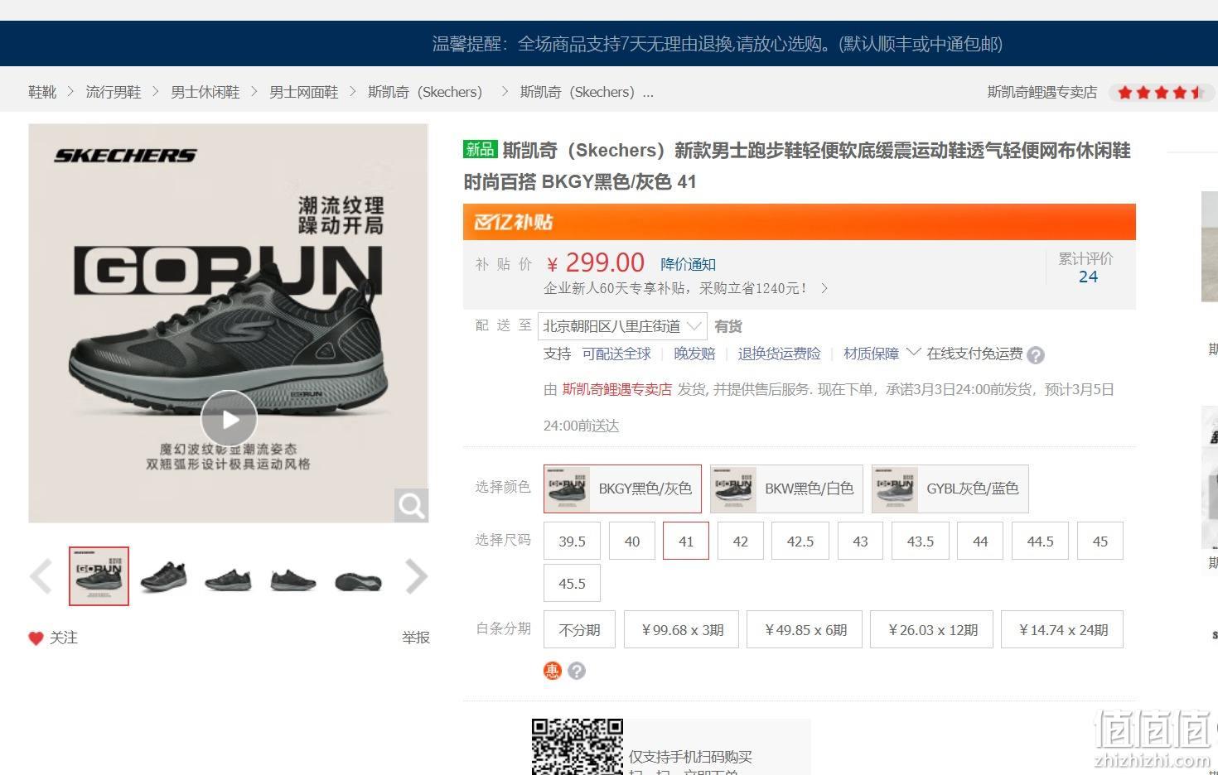The image size is (1218, 775).
Task: Select the second shoe angle thumbnail
Action: click(x=163, y=576)
